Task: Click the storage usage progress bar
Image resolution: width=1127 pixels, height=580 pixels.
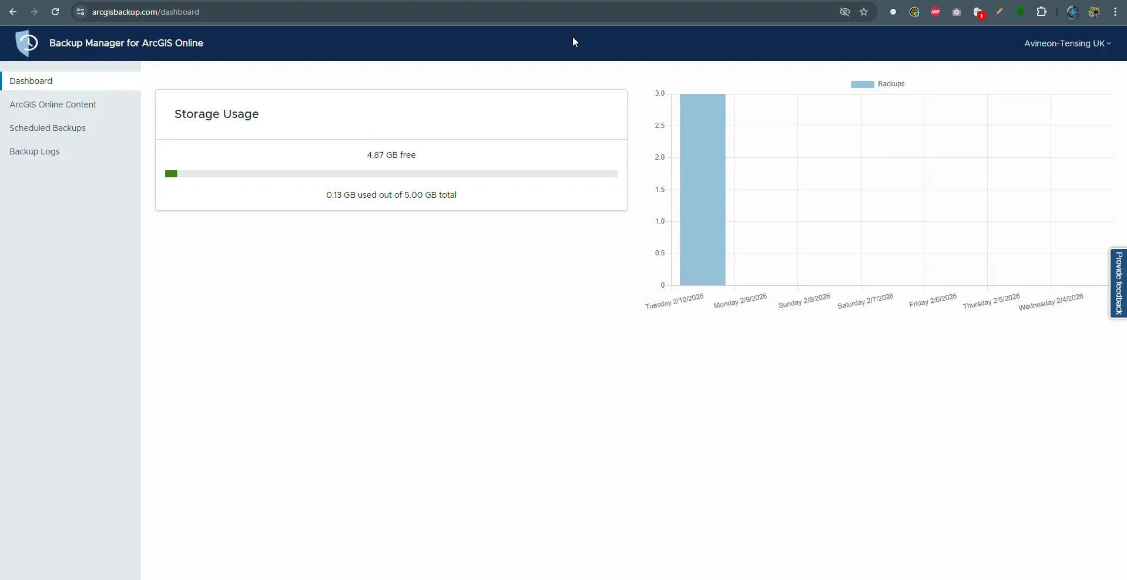Action: pos(391,174)
